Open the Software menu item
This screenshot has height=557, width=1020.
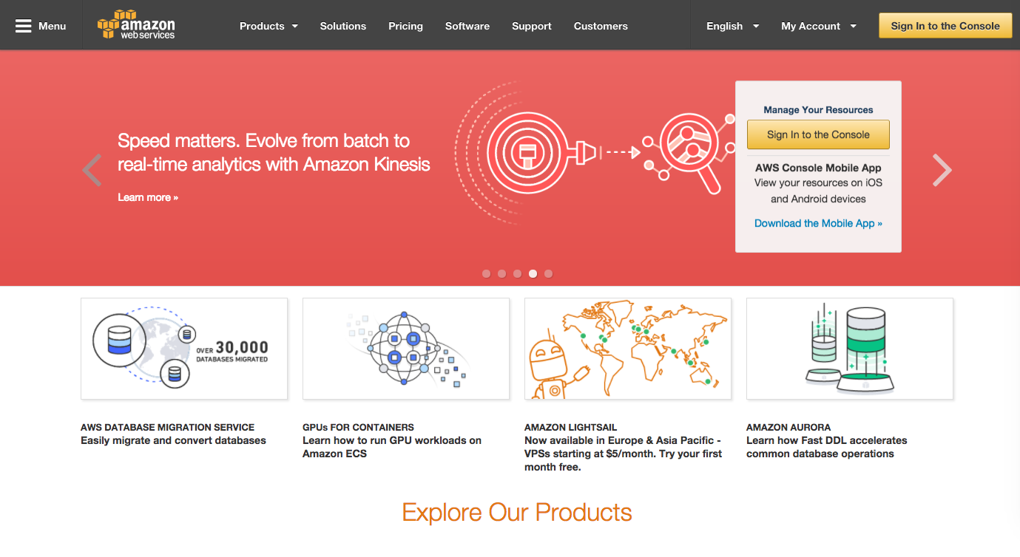pyautogui.click(x=467, y=26)
